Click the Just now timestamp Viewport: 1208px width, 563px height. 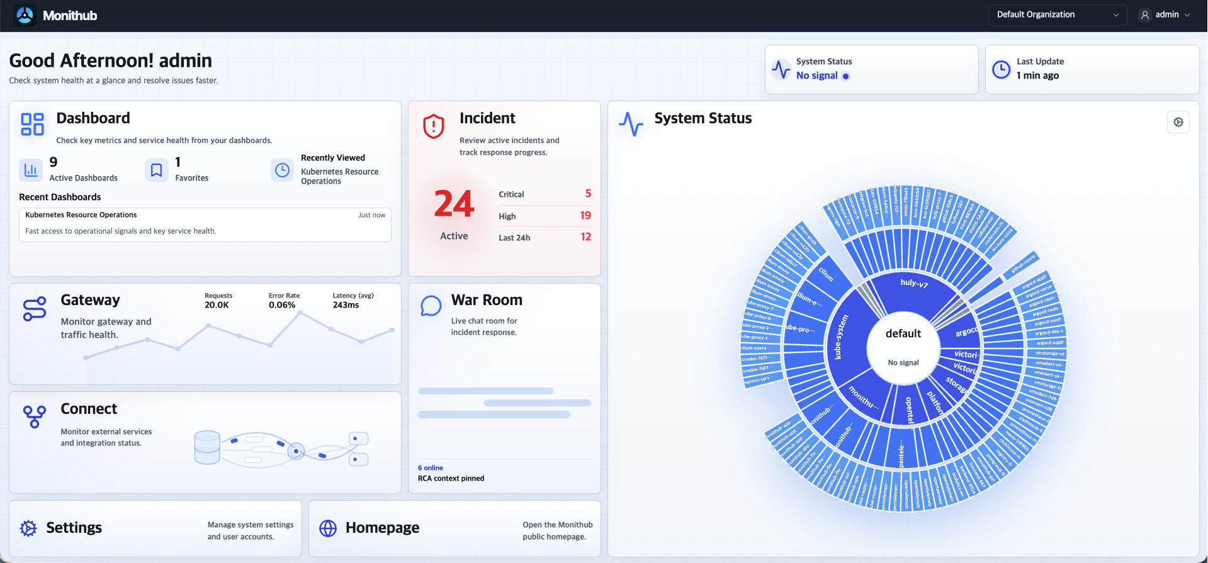371,215
